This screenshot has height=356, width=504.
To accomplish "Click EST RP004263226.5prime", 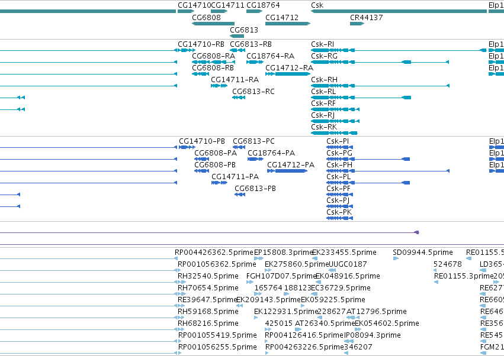I will click(304, 348).
